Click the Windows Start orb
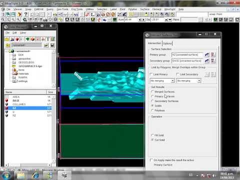Viewport: 240px width, 180px height. (x=6, y=175)
